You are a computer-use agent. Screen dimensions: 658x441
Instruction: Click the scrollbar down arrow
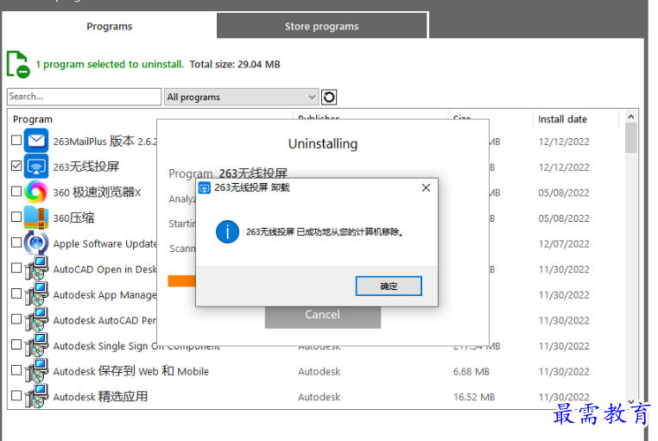click(630, 401)
